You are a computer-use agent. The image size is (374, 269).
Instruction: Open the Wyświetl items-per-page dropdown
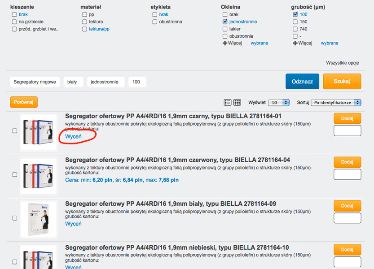pos(279,103)
